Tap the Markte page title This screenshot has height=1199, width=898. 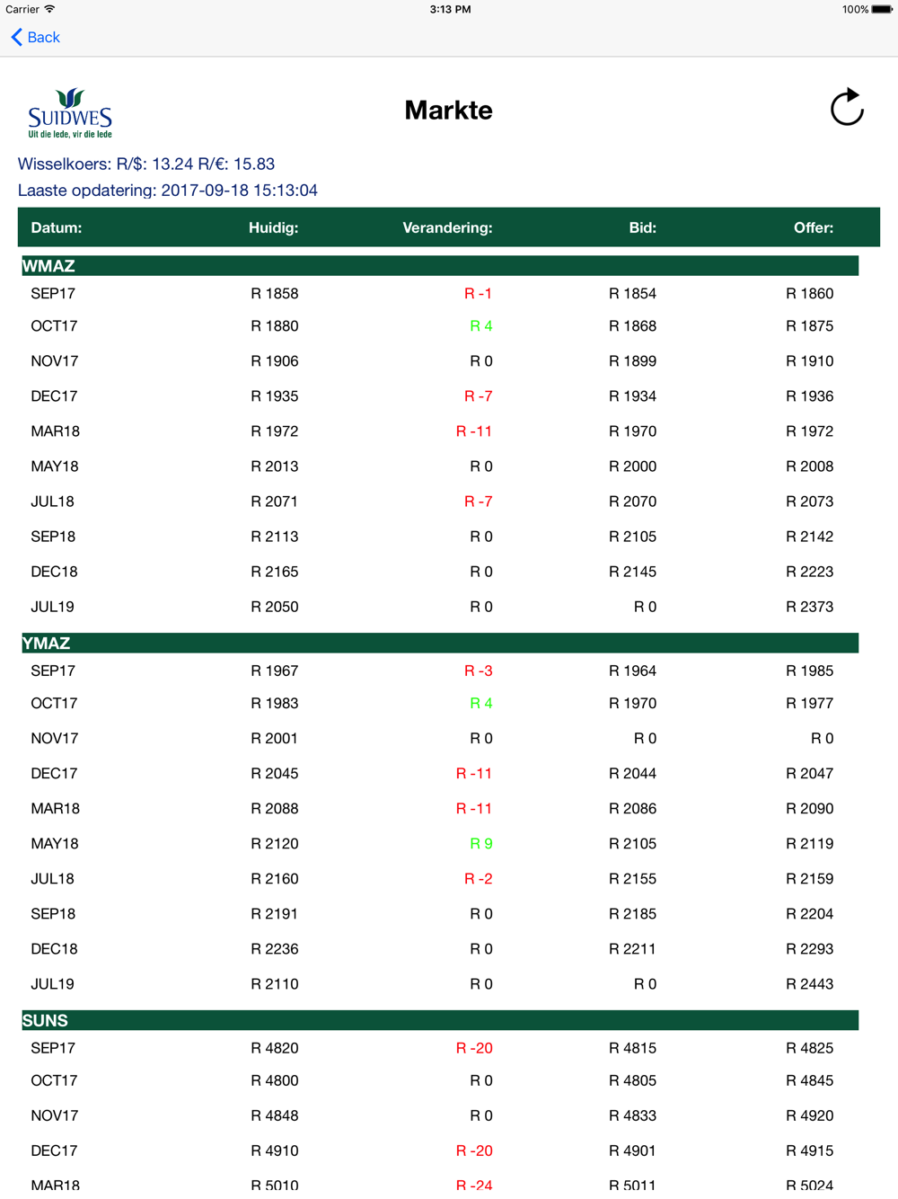click(448, 110)
